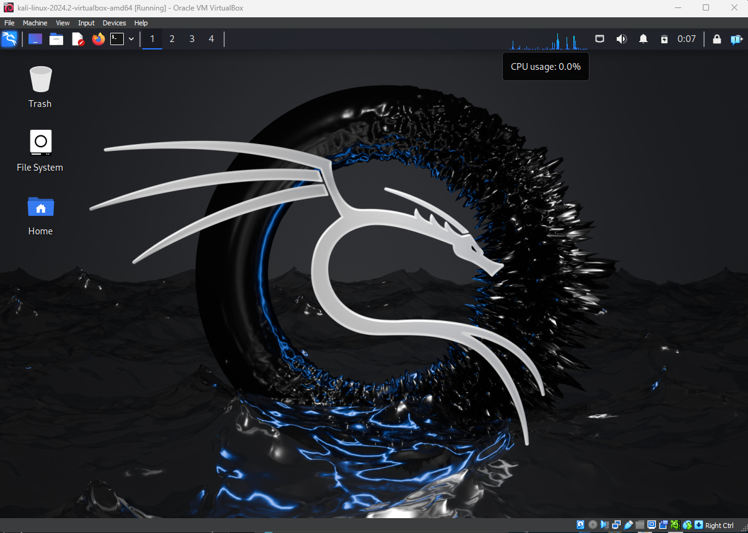Click the 0:07 panel clock
This screenshot has width=748, height=533.
pyautogui.click(x=687, y=39)
